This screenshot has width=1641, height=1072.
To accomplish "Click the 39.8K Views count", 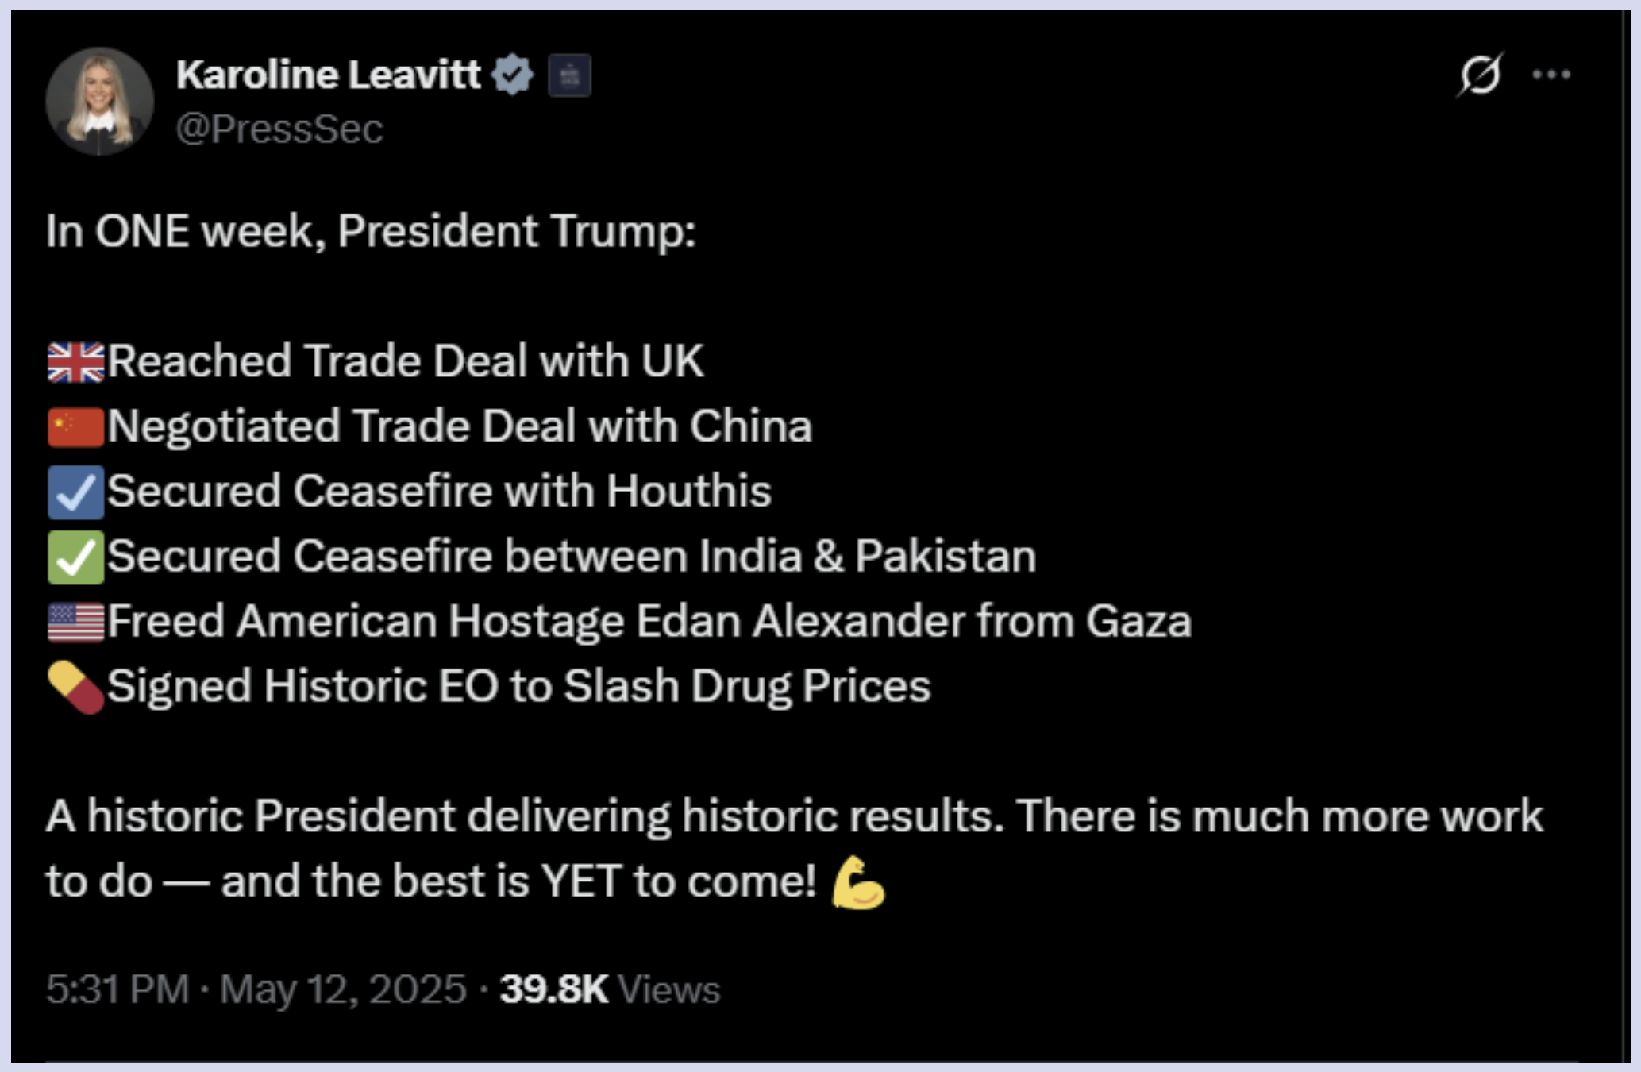I will [x=610, y=989].
